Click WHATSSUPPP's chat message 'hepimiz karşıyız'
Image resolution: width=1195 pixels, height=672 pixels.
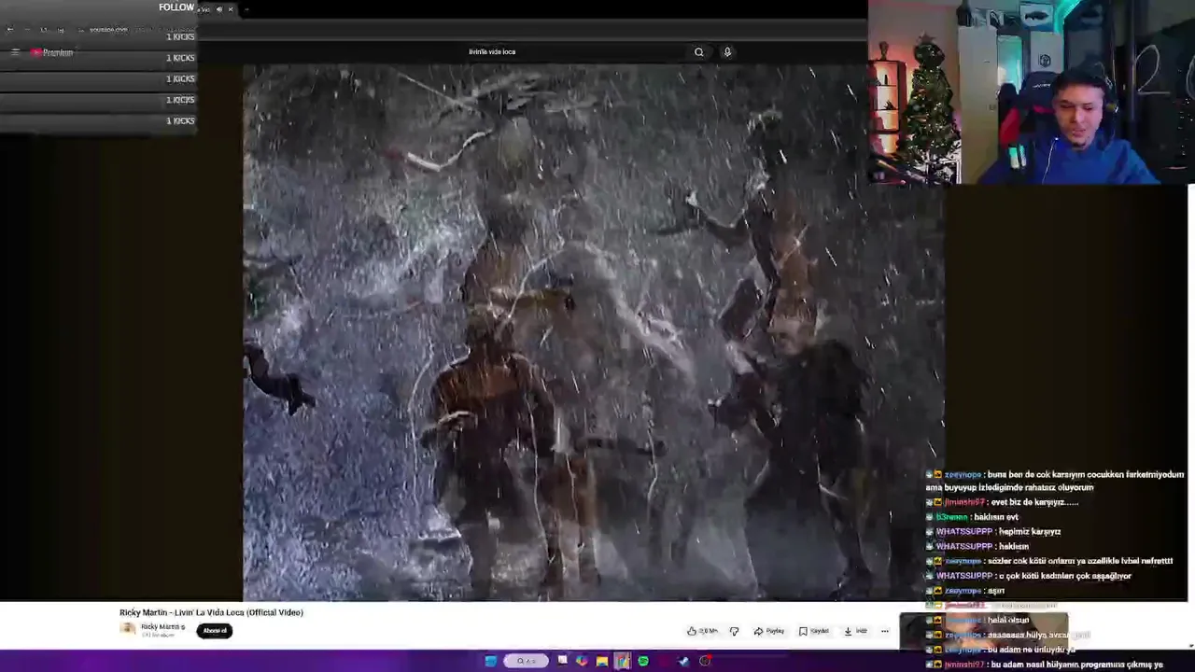click(x=997, y=532)
